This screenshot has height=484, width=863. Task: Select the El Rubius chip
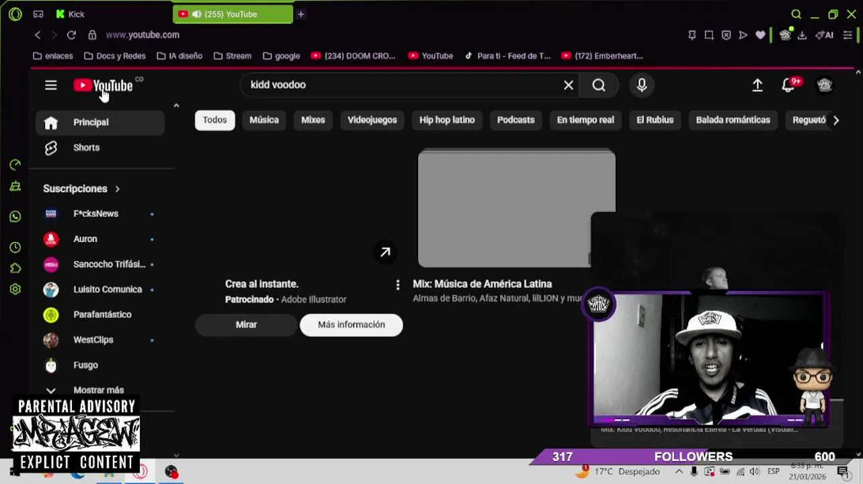655,120
